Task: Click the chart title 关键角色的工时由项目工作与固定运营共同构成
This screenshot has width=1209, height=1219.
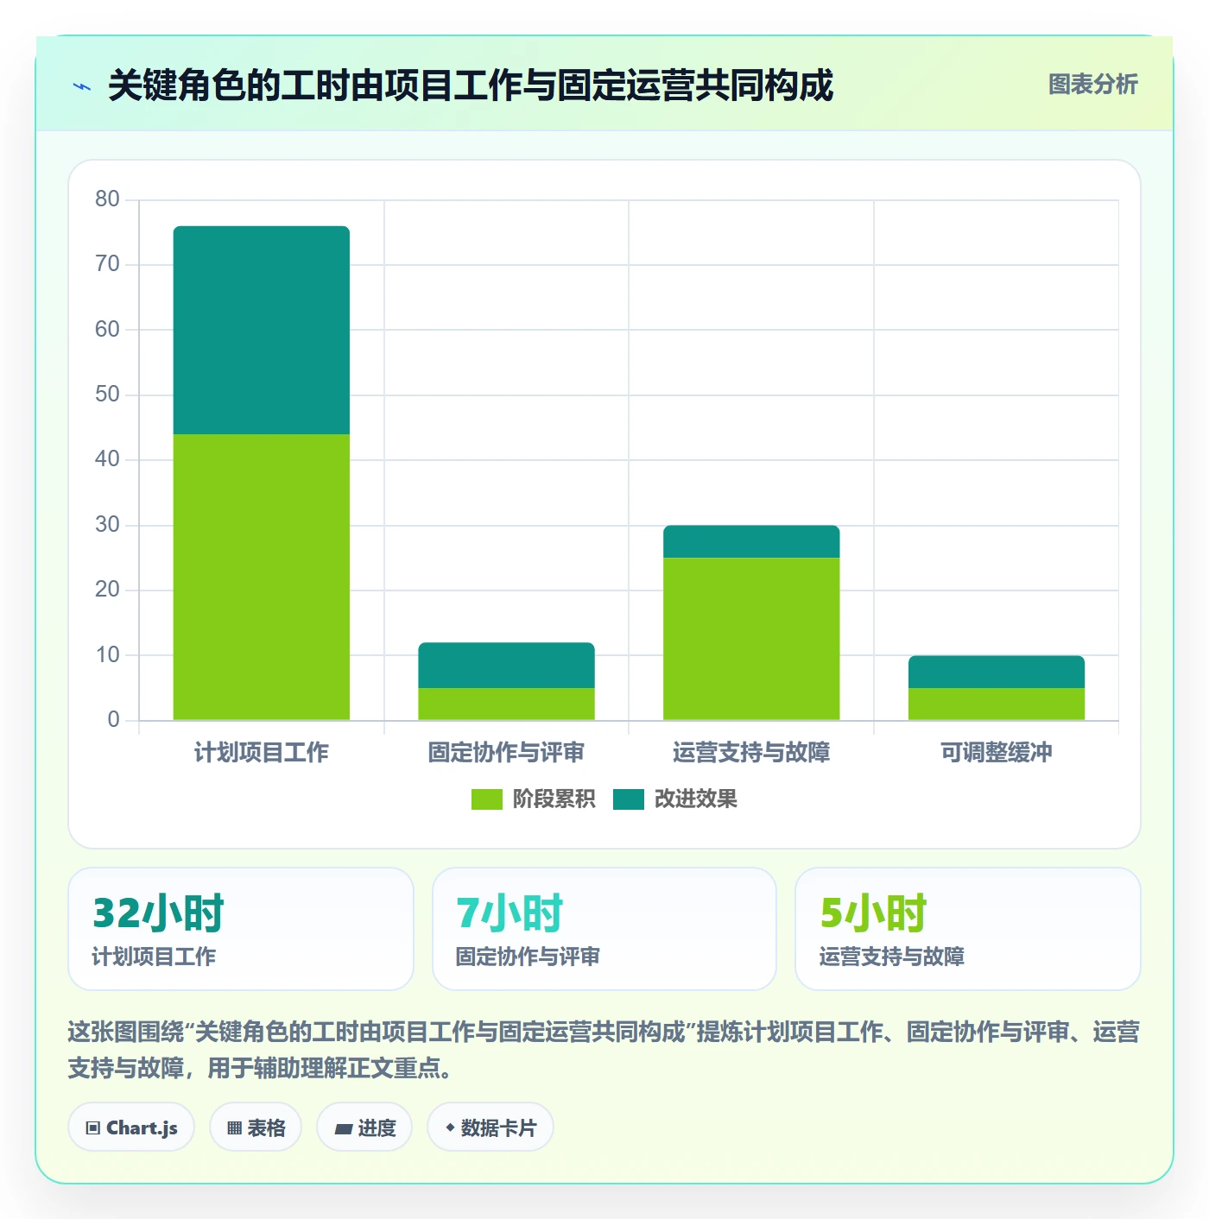Action: pos(471,85)
